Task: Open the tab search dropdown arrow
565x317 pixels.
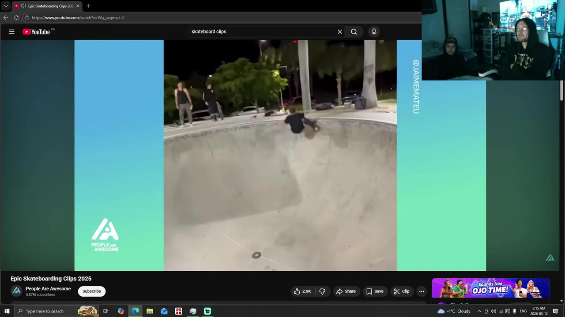Action: pyautogui.click(x=6, y=6)
